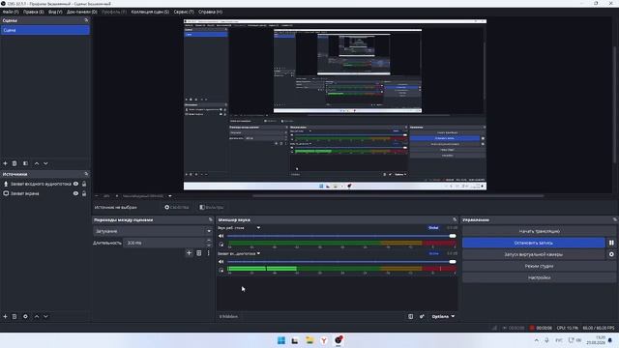Viewport: 619px width, 348px height.
Task: Decrease the transition duration with down stepper
Action: coord(209,245)
